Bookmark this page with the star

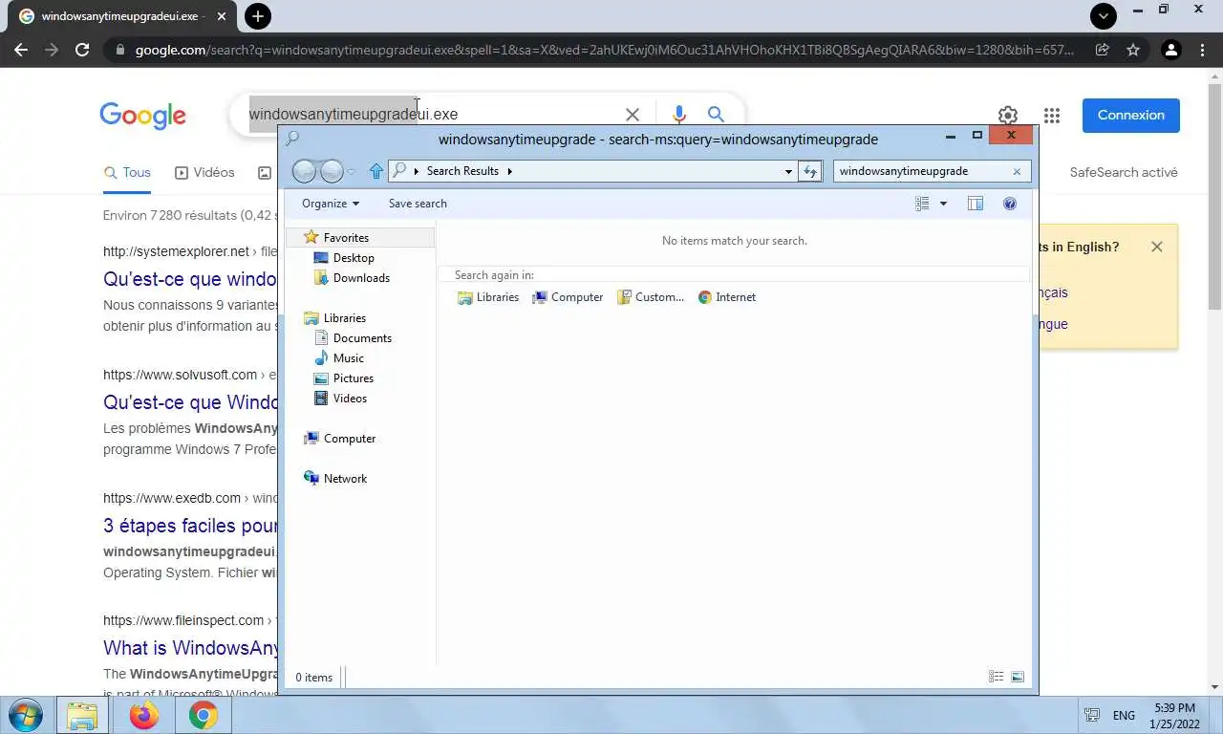pos(1133,50)
